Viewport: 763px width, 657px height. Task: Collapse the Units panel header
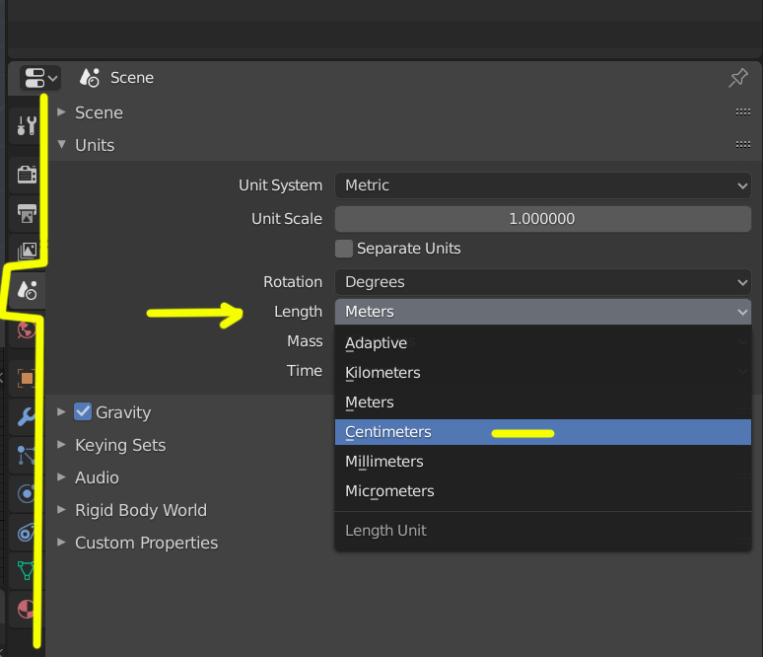tap(95, 145)
